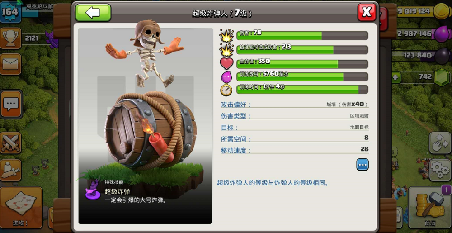452x233 pixels.
Task: Open the mail inbox icon
Action: [x=11, y=64]
